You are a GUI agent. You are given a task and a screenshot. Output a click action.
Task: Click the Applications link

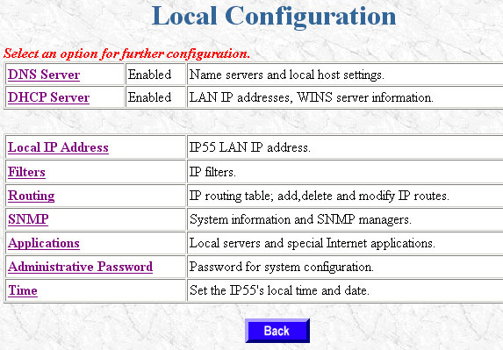44,243
